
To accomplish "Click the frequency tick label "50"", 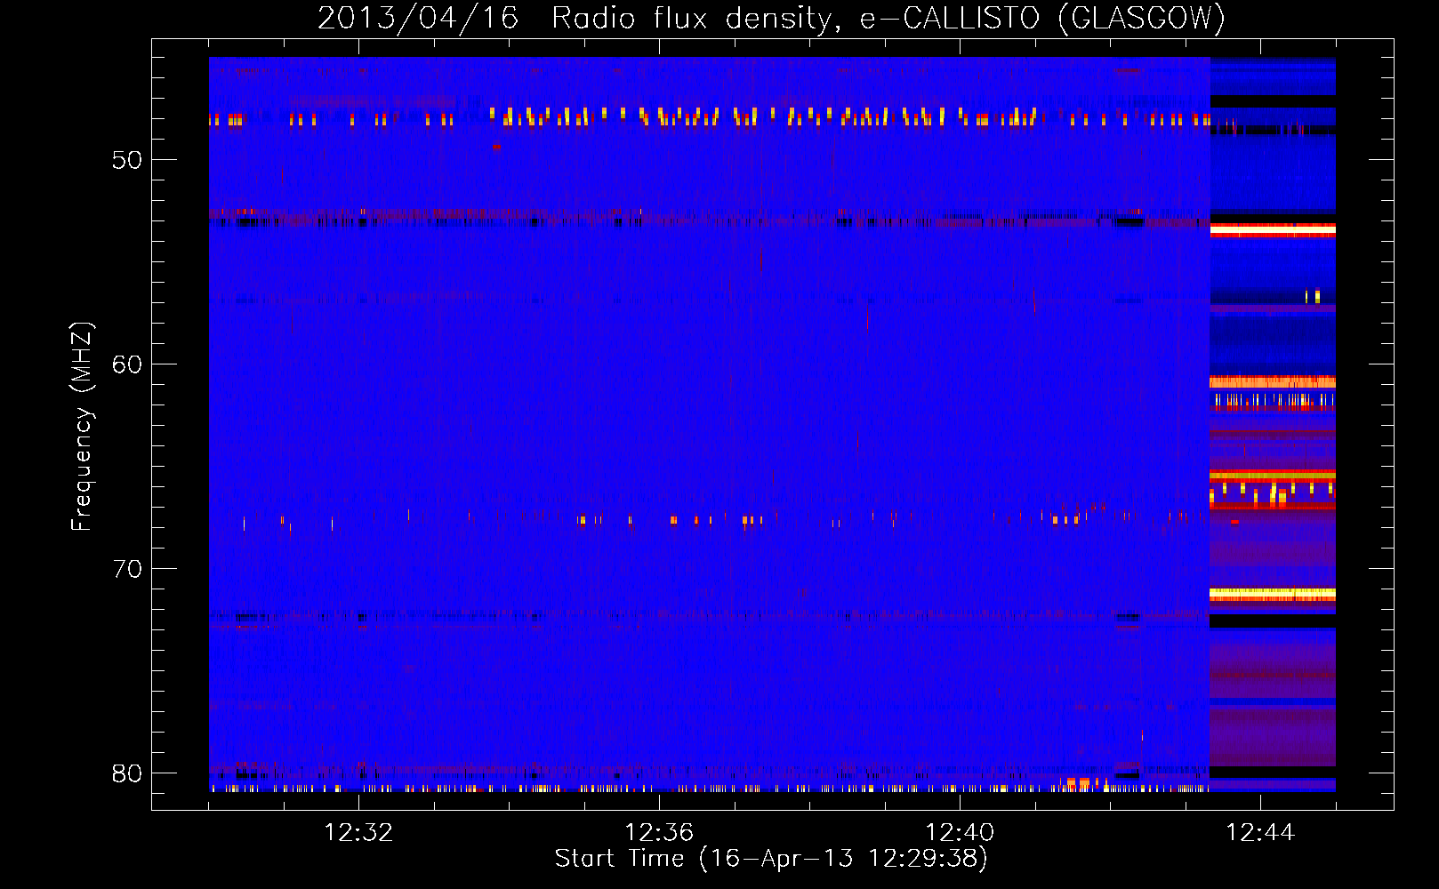I will 127,160.
